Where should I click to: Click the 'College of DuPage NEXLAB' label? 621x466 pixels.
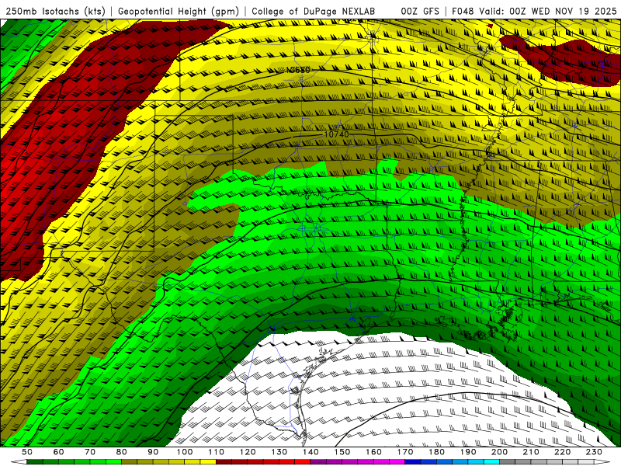click(314, 12)
